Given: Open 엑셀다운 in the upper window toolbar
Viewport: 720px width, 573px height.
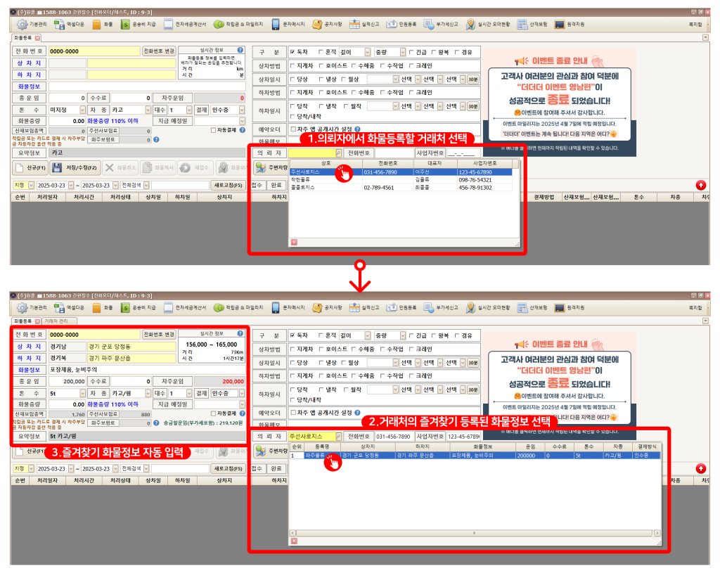Looking at the screenshot, I should click(x=60, y=24).
